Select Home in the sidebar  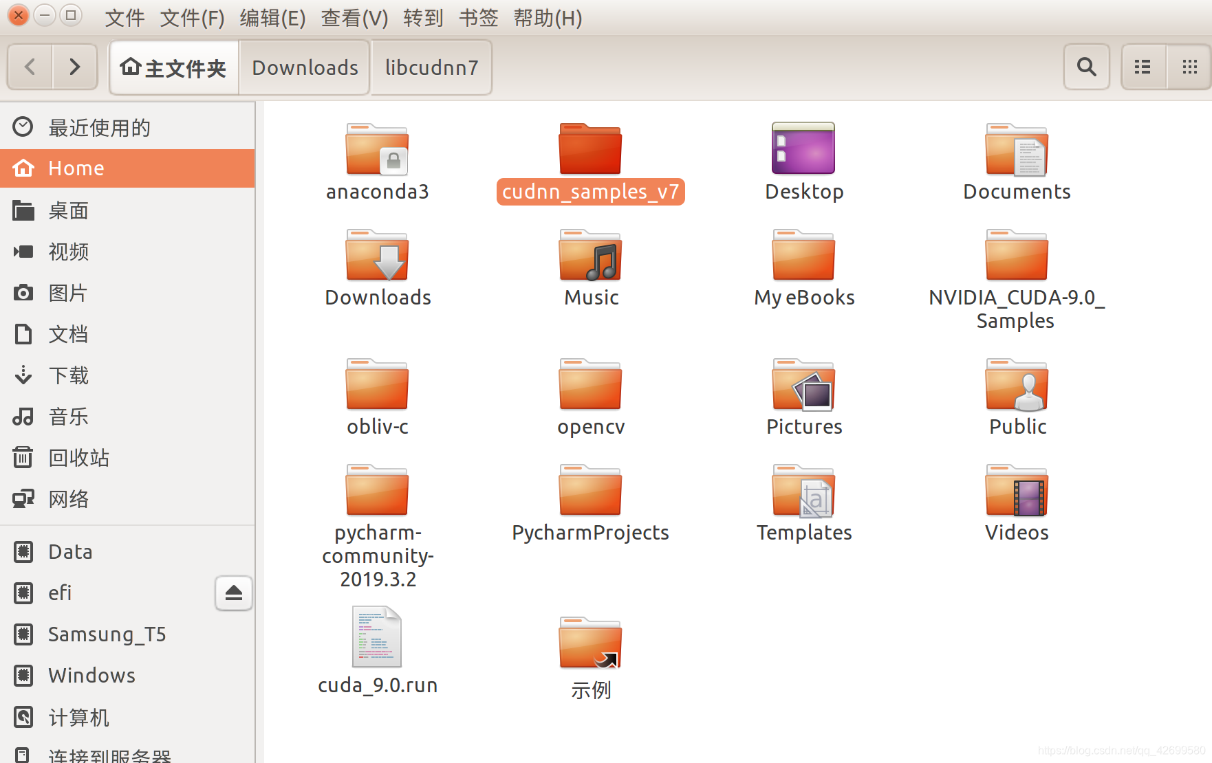click(x=127, y=168)
